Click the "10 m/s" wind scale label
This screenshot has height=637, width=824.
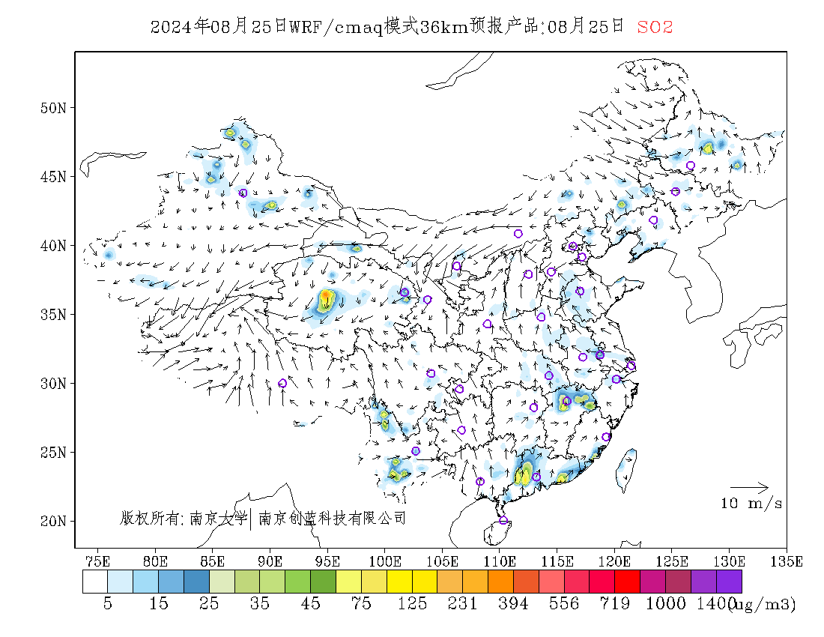(x=751, y=504)
